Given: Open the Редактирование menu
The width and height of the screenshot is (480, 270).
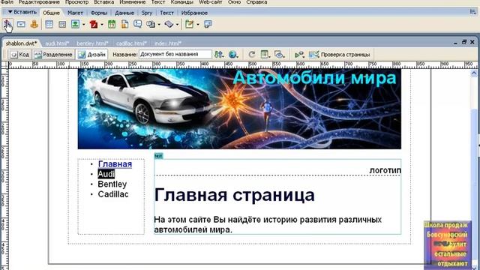Looking at the screenshot, I should (39, 2).
